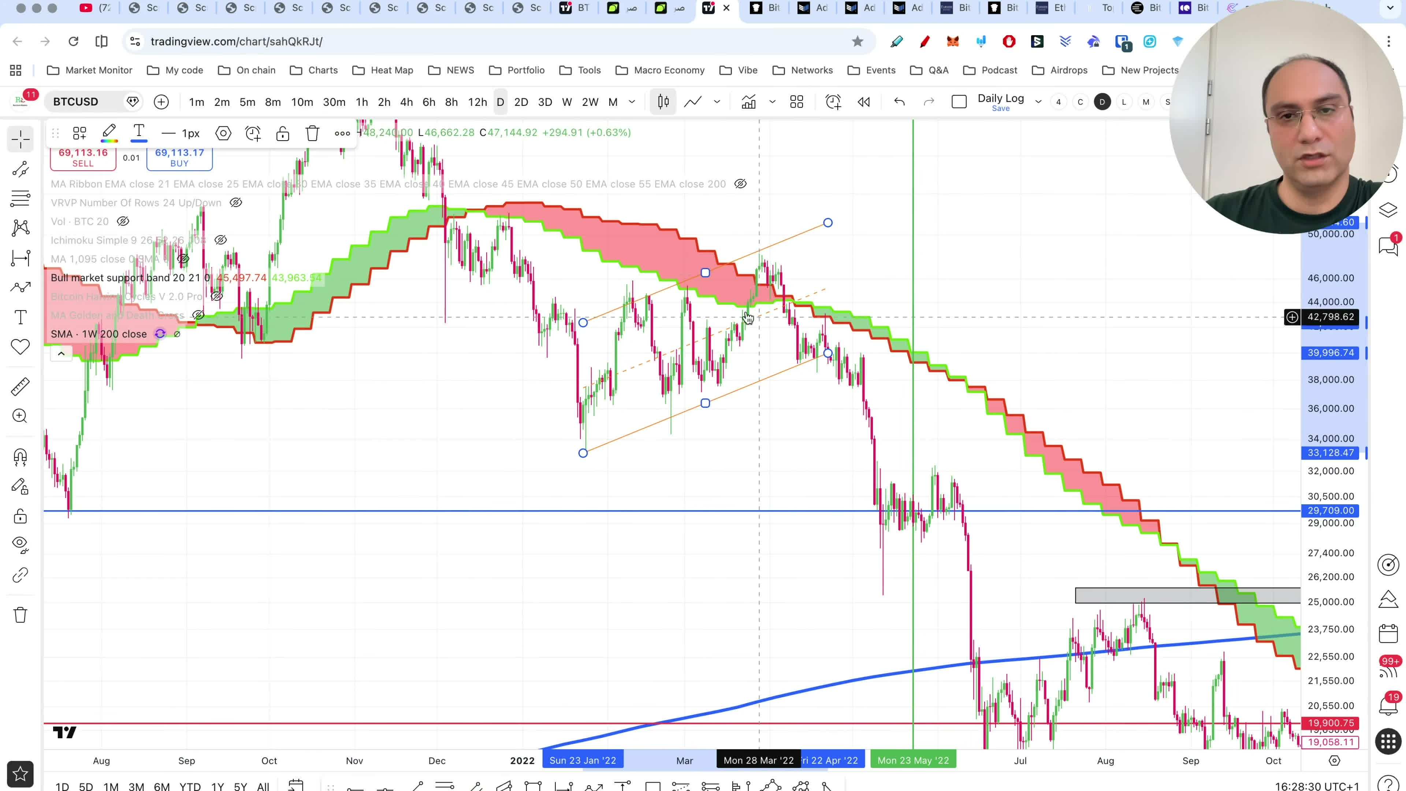Open the browser three-dot menu
The image size is (1406, 791).
[1388, 41]
